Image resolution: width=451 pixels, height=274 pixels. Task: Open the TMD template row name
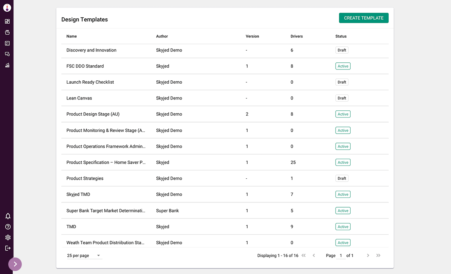coord(71,227)
